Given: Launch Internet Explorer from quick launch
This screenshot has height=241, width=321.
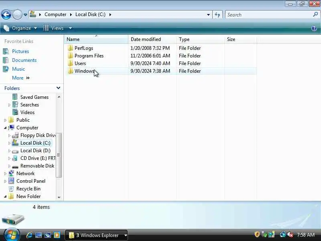Looking at the screenshot, I should point(29,235).
